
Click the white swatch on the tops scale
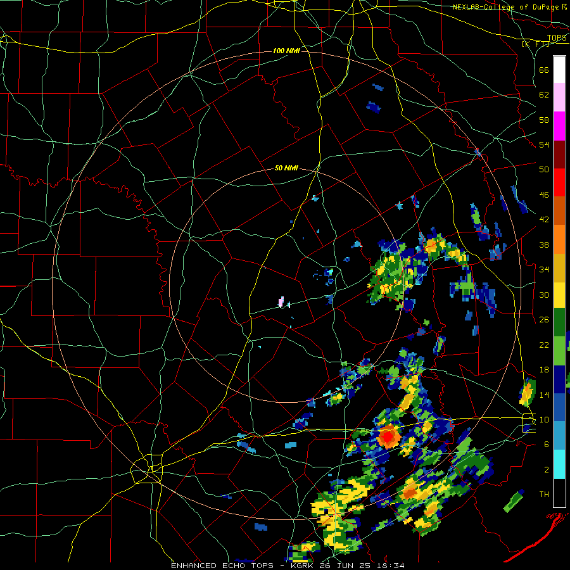[x=559, y=70]
